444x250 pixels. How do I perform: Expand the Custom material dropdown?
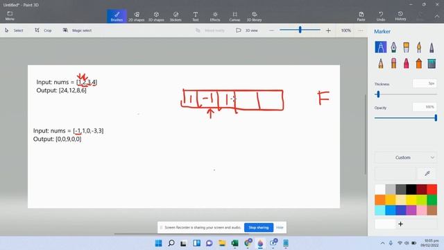(x=405, y=158)
